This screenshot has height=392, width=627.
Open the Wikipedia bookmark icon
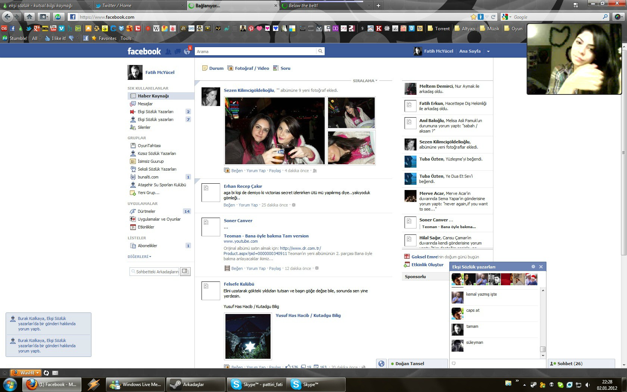click(156, 28)
